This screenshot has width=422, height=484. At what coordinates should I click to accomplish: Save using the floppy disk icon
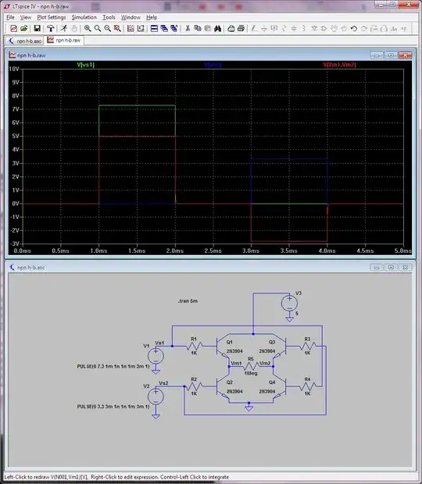tap(37, 28)
